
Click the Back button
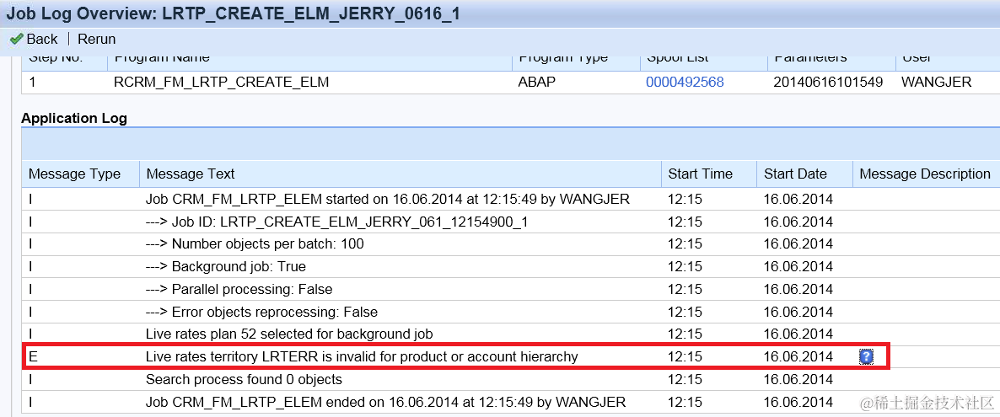click(35, 39)
